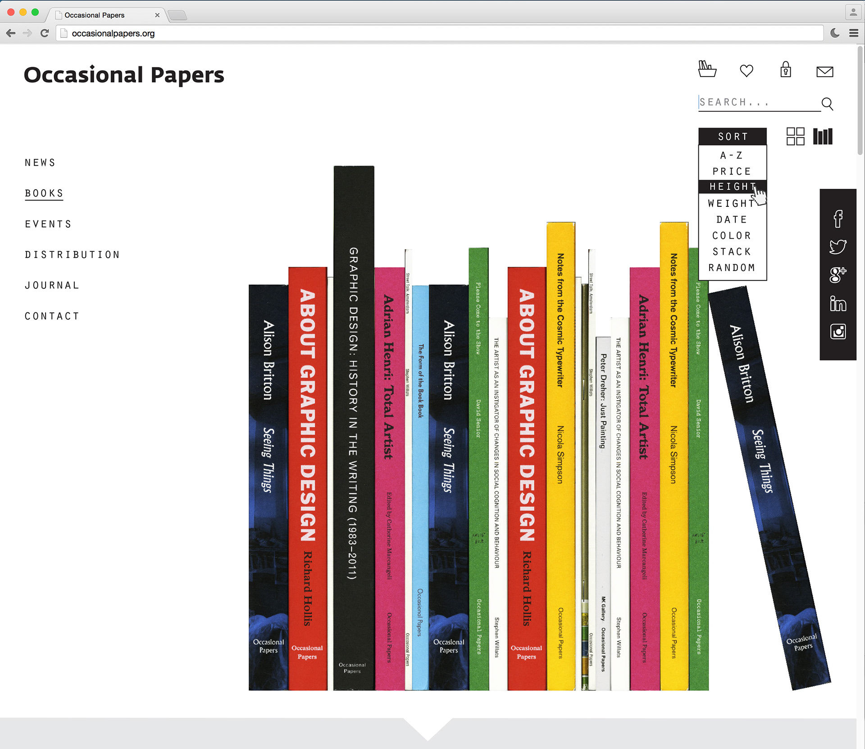Open the shopping basket icon
The image size is (865, 749).
coord(707,69)
